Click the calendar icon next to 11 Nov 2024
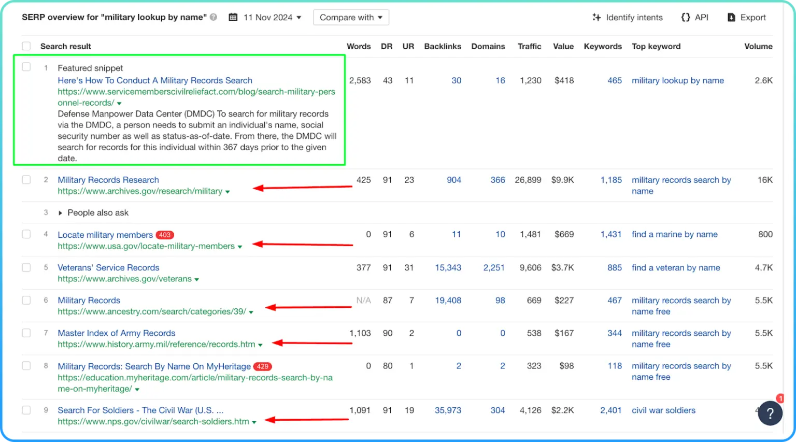Viewport: 796px width, 442px height. [233, 18]
